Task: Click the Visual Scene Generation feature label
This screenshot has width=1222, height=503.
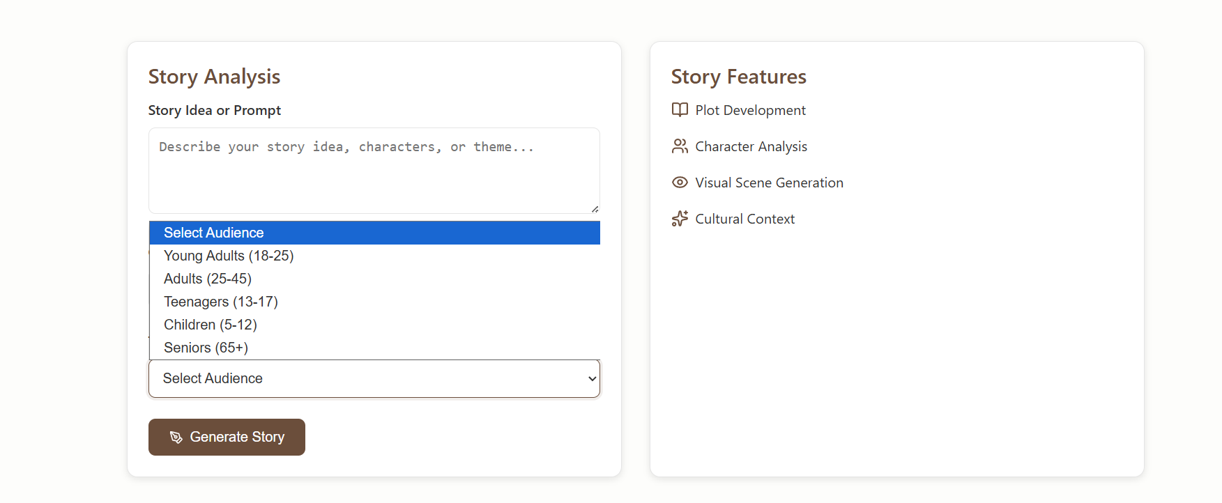Action: [769, 183]
